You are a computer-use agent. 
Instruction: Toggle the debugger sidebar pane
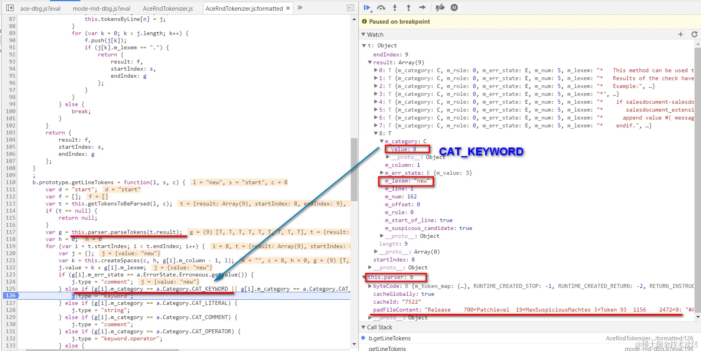350,8
